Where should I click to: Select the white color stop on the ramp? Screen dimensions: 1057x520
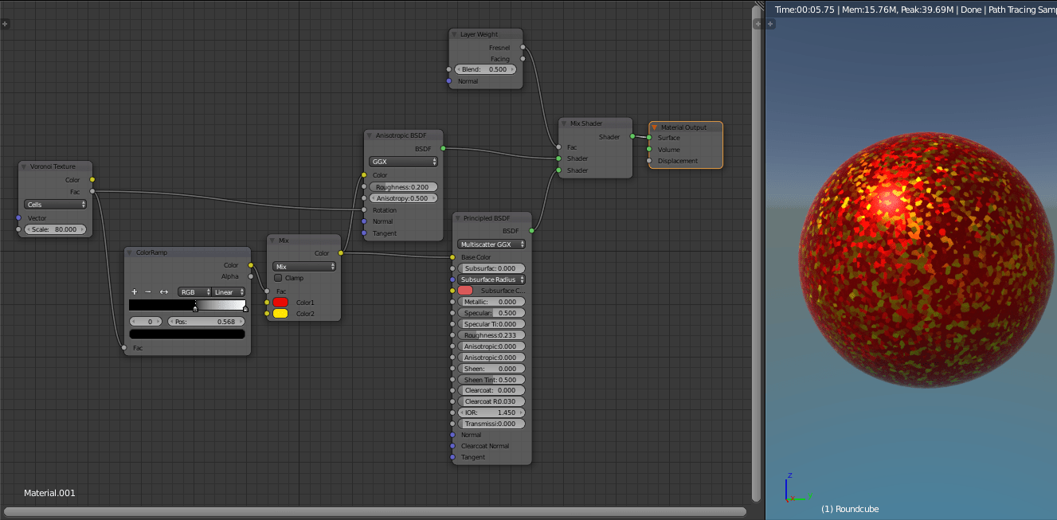tap(245, 308)
